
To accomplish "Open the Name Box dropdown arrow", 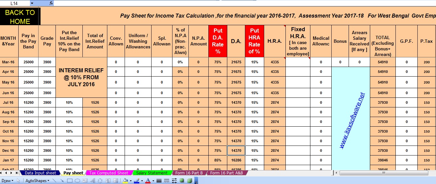I will click(32, 3).
